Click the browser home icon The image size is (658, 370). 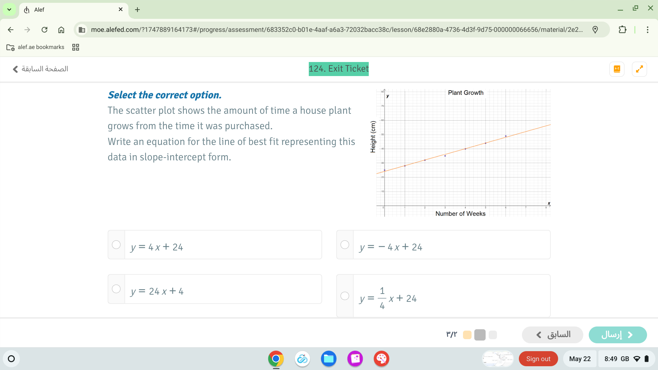[61, 30]
